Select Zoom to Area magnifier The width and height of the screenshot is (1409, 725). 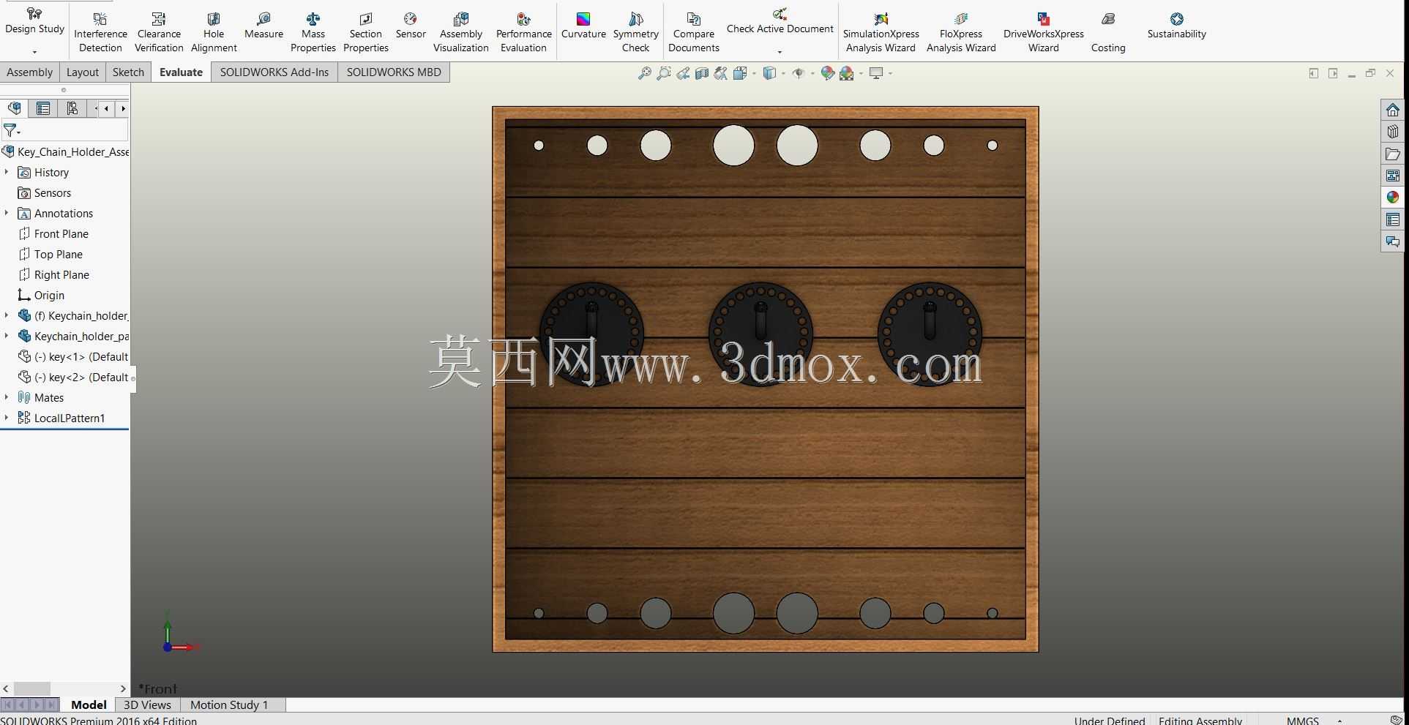tap(664, 73)
